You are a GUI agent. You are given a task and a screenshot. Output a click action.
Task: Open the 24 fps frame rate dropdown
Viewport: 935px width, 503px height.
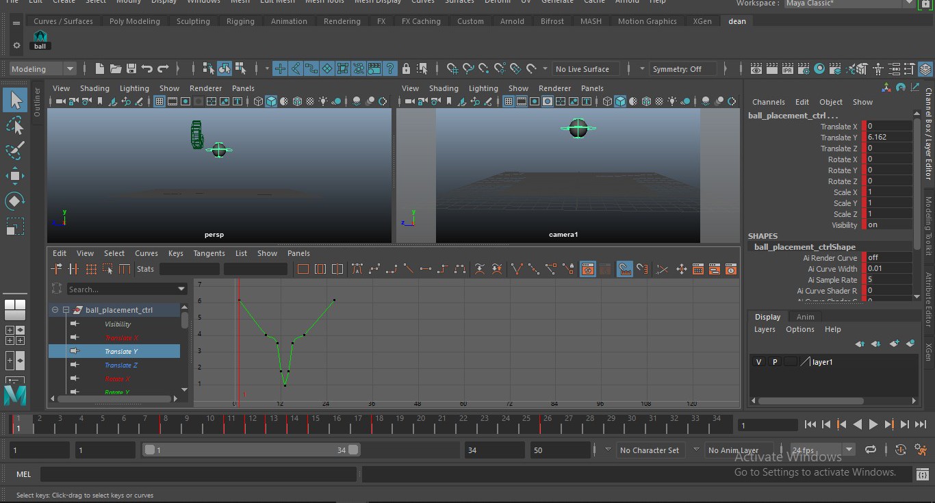[849, 450]
